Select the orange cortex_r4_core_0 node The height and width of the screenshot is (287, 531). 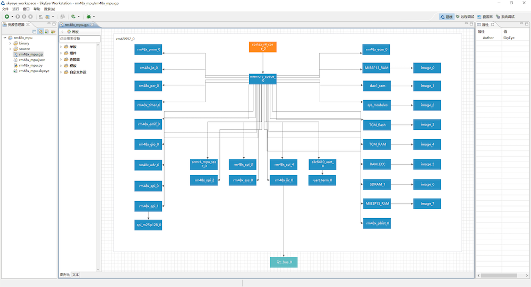coord(262,47)
